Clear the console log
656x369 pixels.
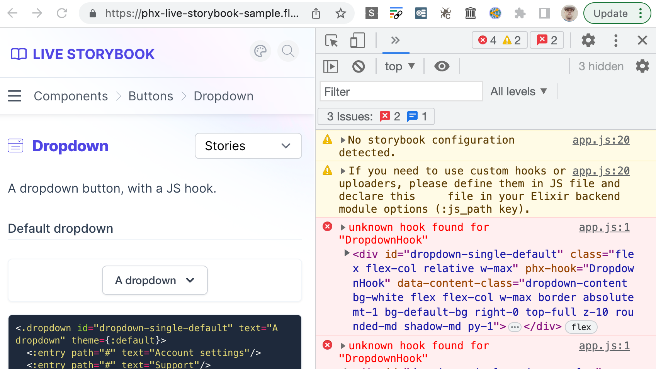pos(359,66)
